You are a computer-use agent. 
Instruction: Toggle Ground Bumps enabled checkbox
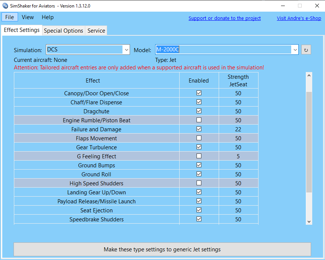[x=199, y=165]
